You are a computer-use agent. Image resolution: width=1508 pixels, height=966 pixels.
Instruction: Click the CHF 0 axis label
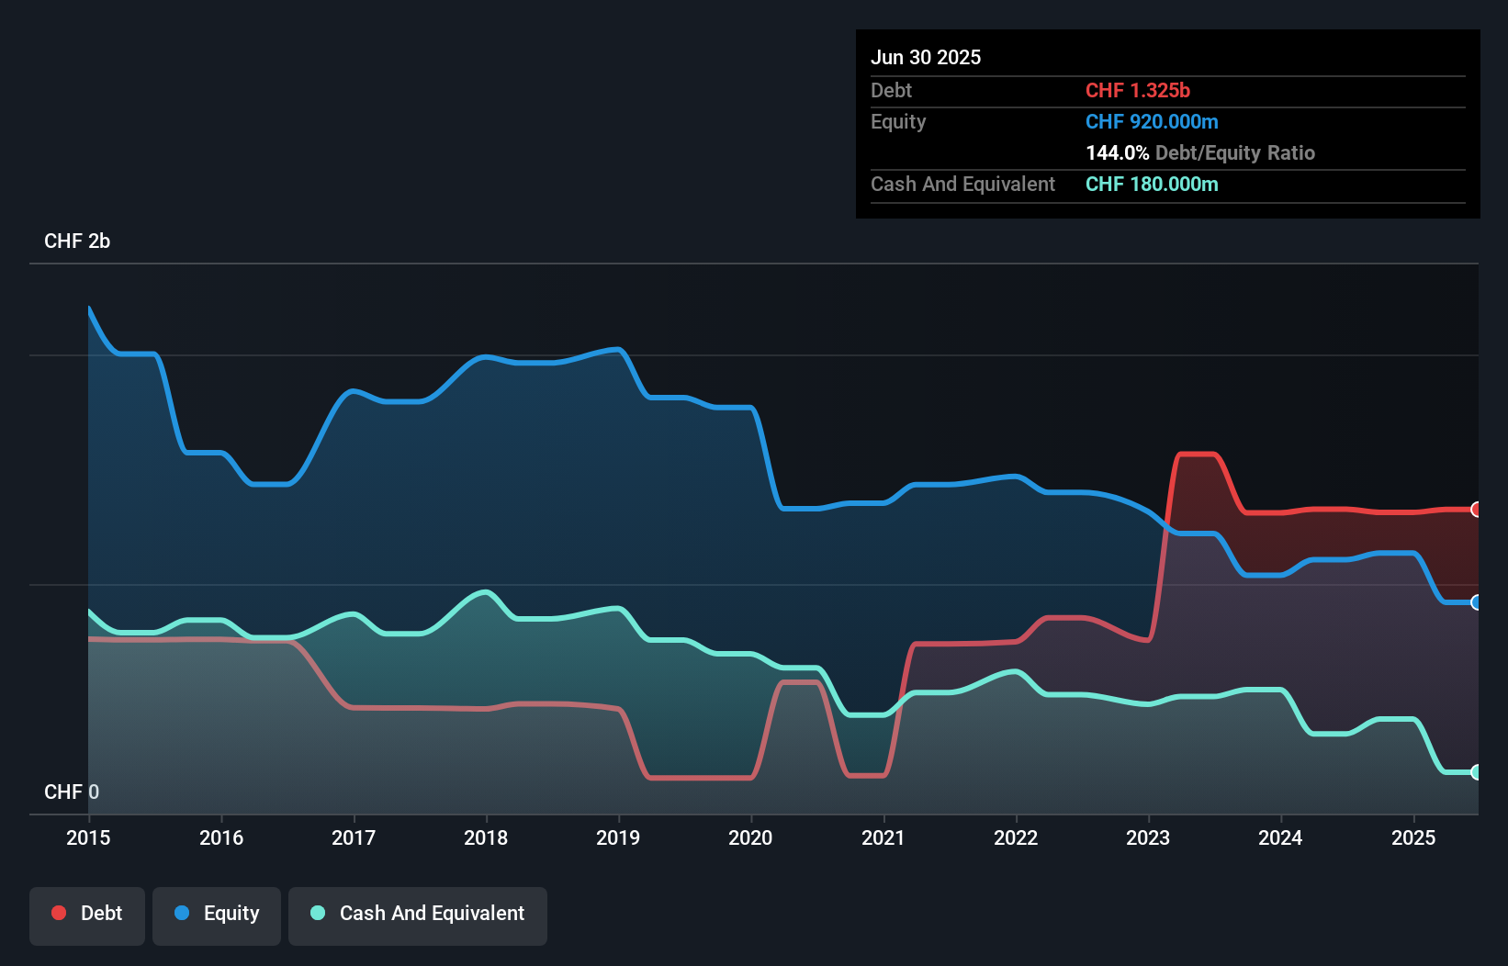pyautogui.click(x=72, y=792)
